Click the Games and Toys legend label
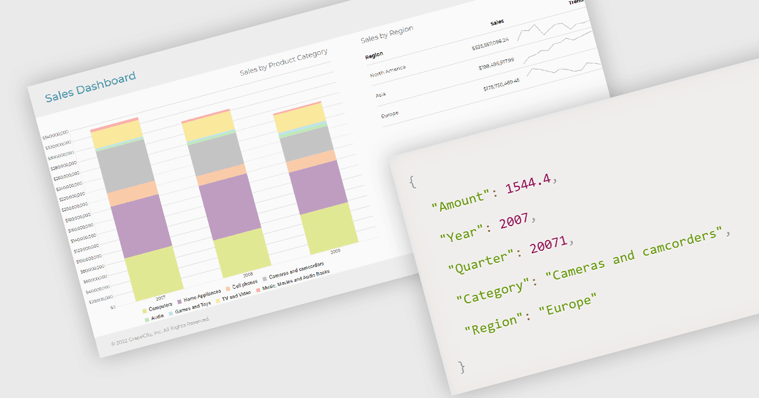 coord(192,308)
